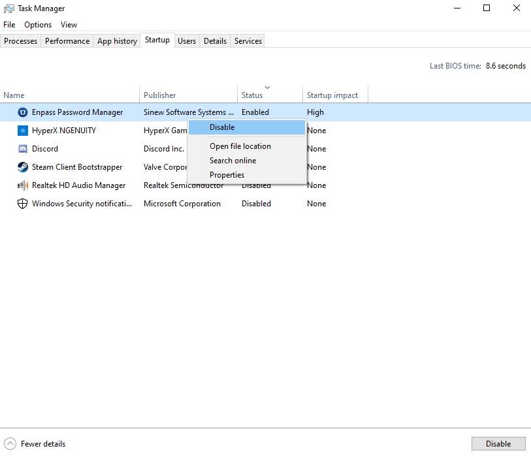
Task: Switch to the App history tab
Action: [x=117, y=41]
